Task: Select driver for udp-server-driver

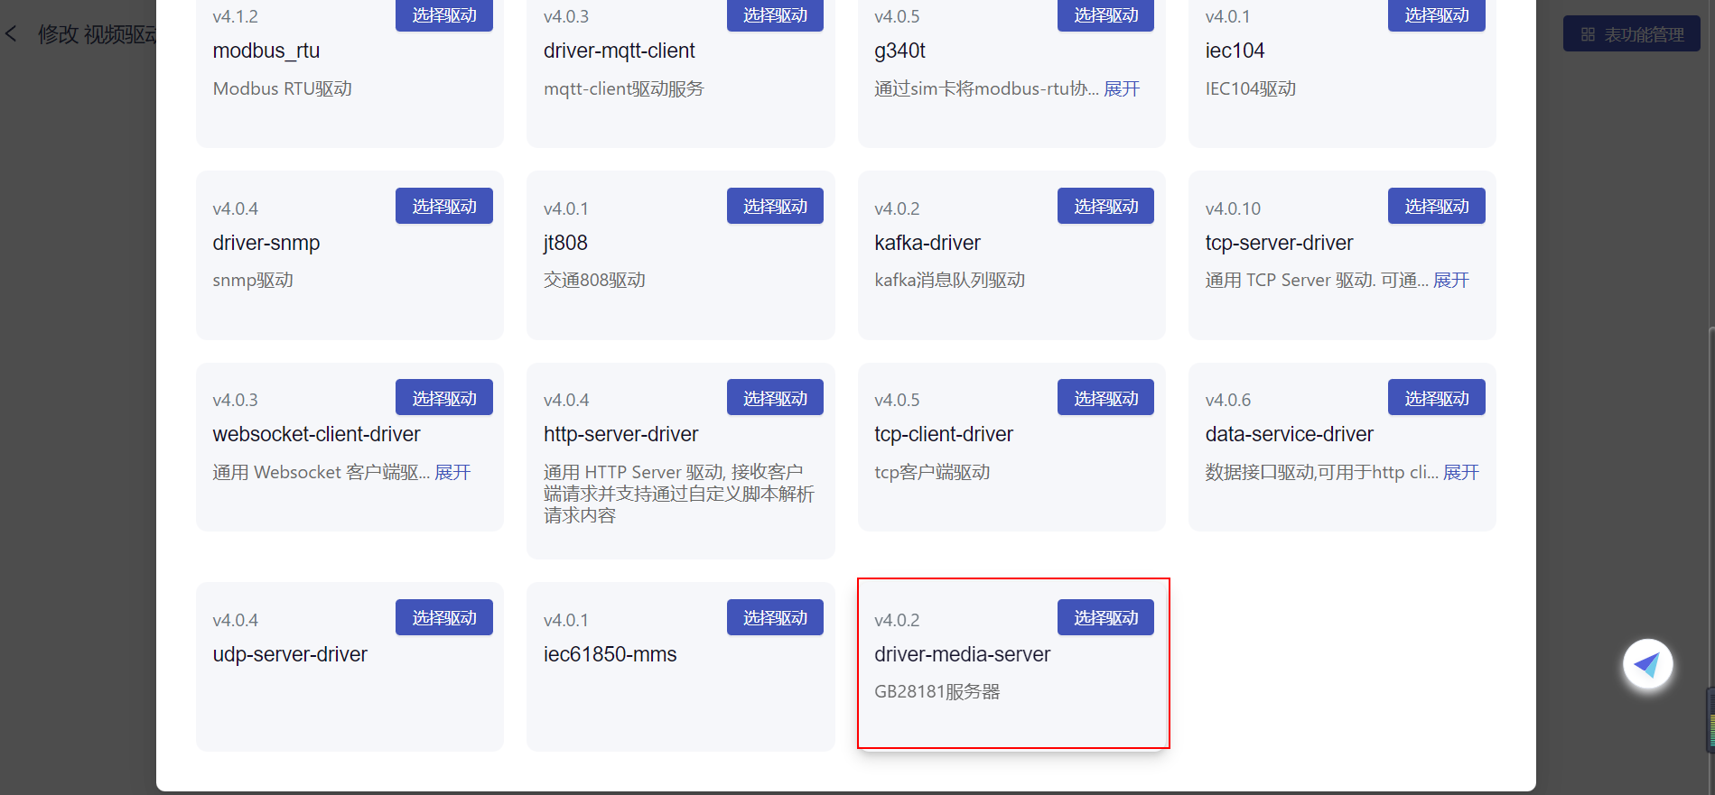Action: [443, 617]
